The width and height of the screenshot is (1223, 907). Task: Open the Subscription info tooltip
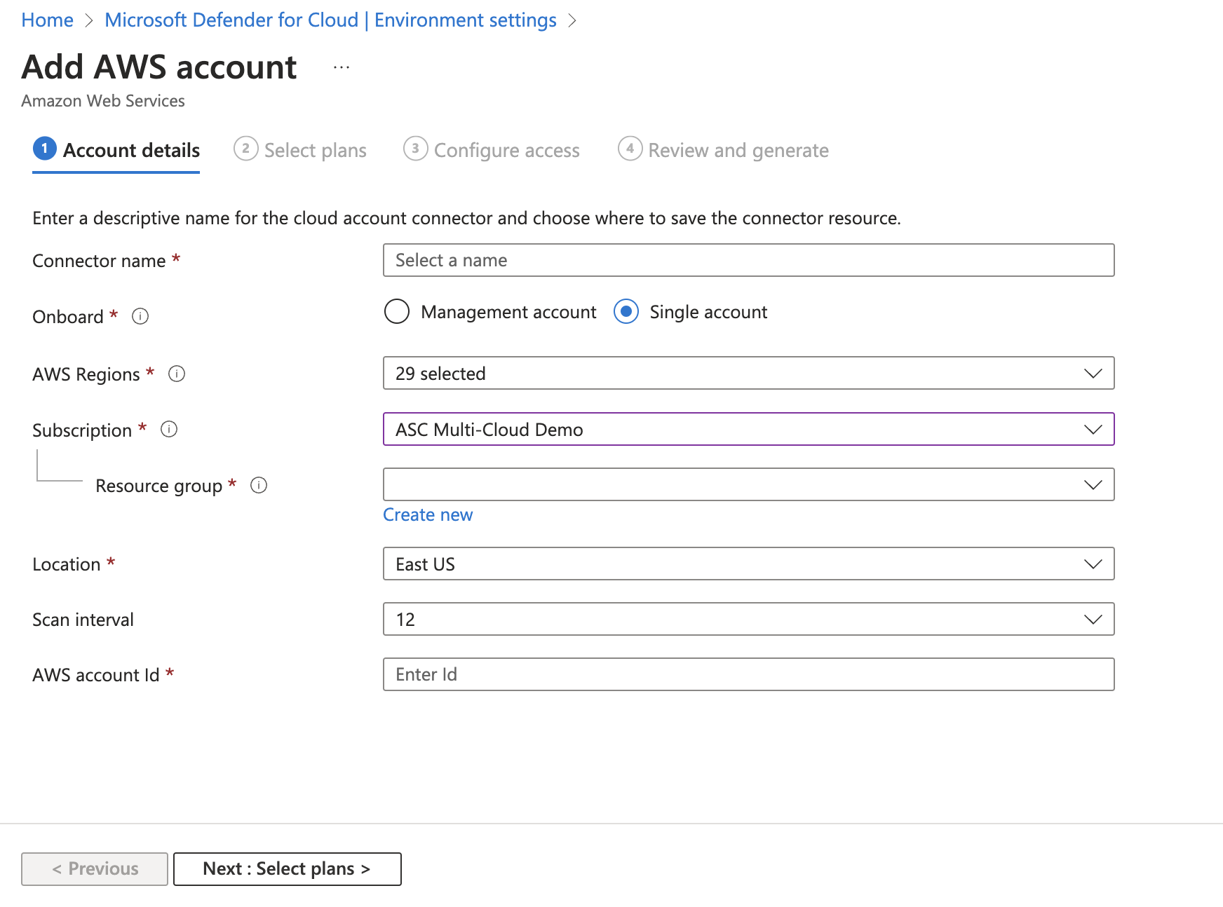point(168,430)
